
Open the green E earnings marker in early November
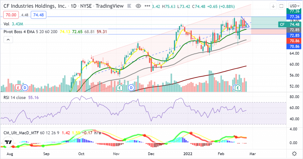tap(120, 88)
